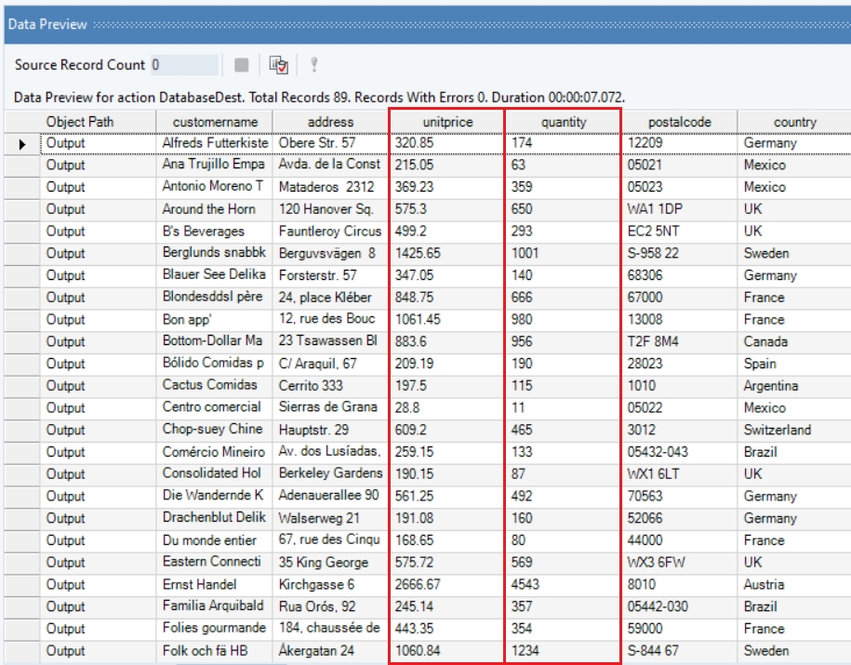
Task: Select the country column header
Action: [x=794, y=122]
